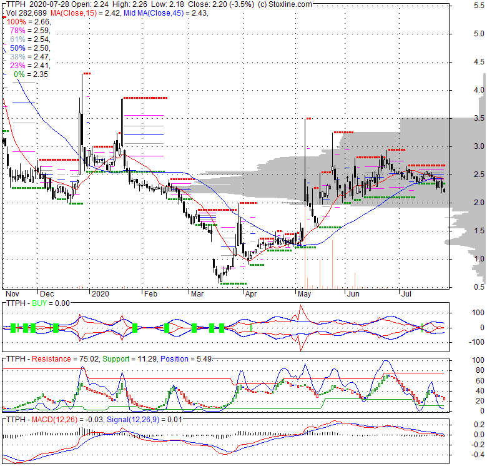Select the '23% = 2.41' Fibonacci level

30,65
